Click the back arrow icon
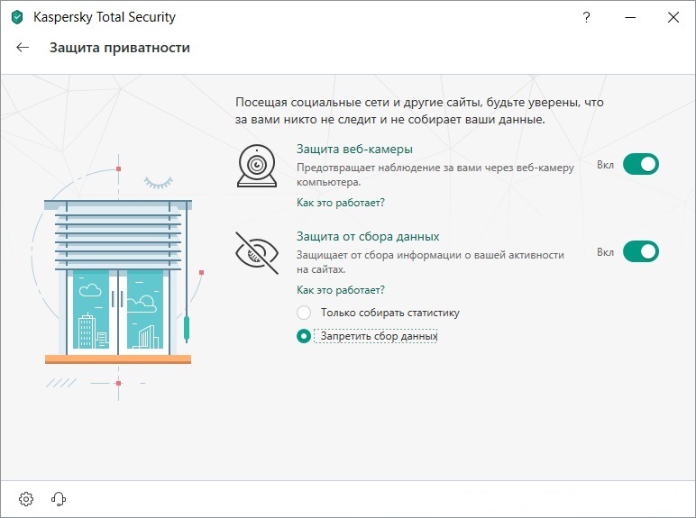 point(23,48)
